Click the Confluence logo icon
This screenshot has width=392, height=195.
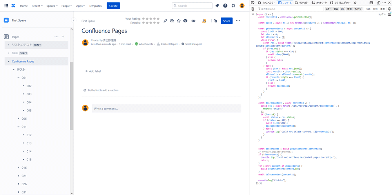point(13,6)
